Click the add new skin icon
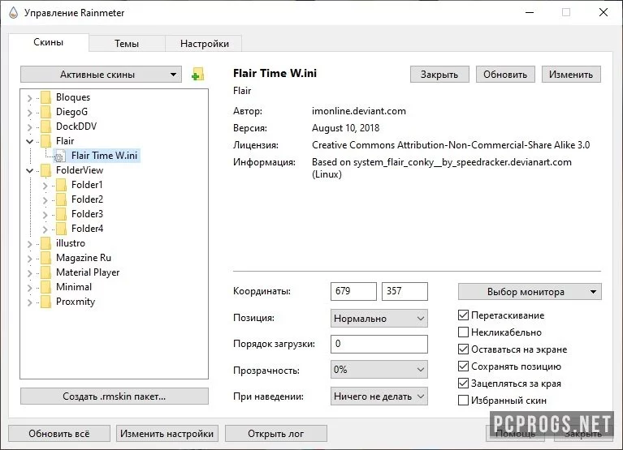Viewport: 623px width, 450px height. 197,74
